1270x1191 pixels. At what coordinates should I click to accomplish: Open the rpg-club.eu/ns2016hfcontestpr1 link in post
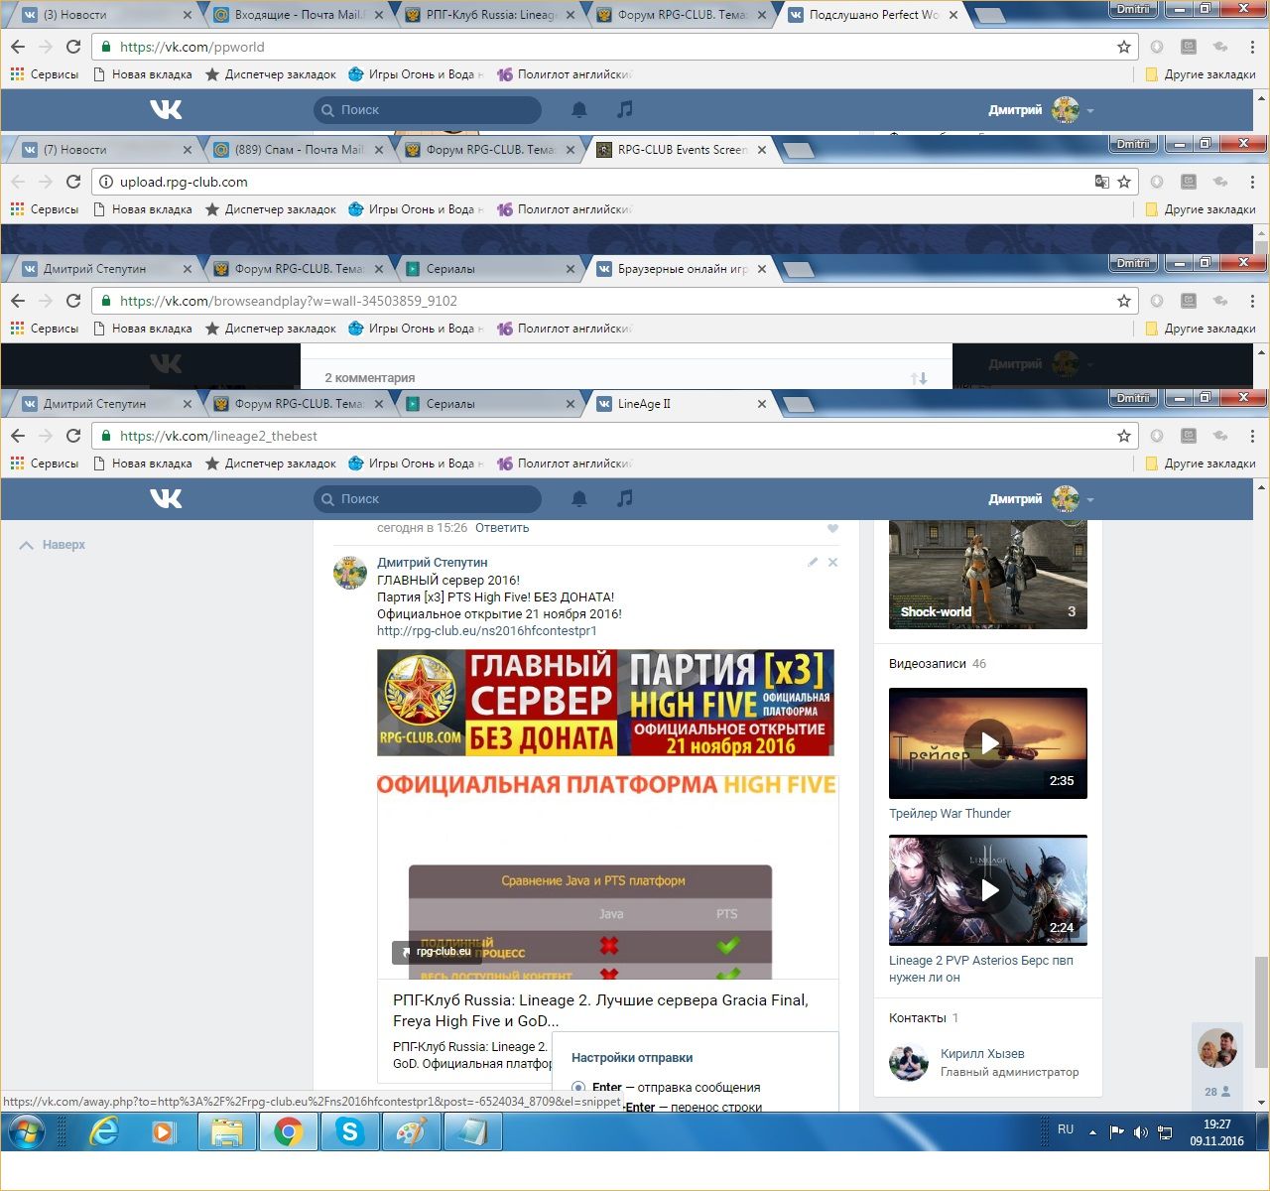(486, 631)
